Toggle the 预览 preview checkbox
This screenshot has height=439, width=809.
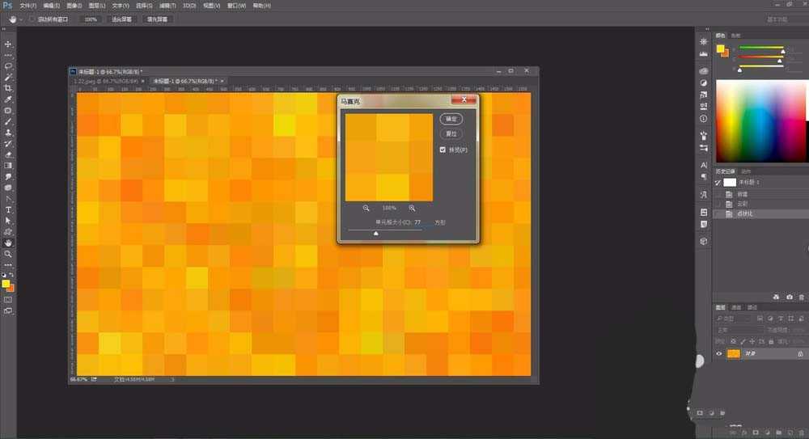pos(443,150)
